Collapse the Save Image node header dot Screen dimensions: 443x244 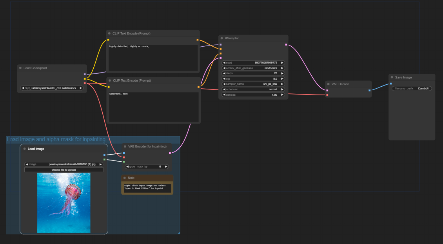click(x=392, y=77)
